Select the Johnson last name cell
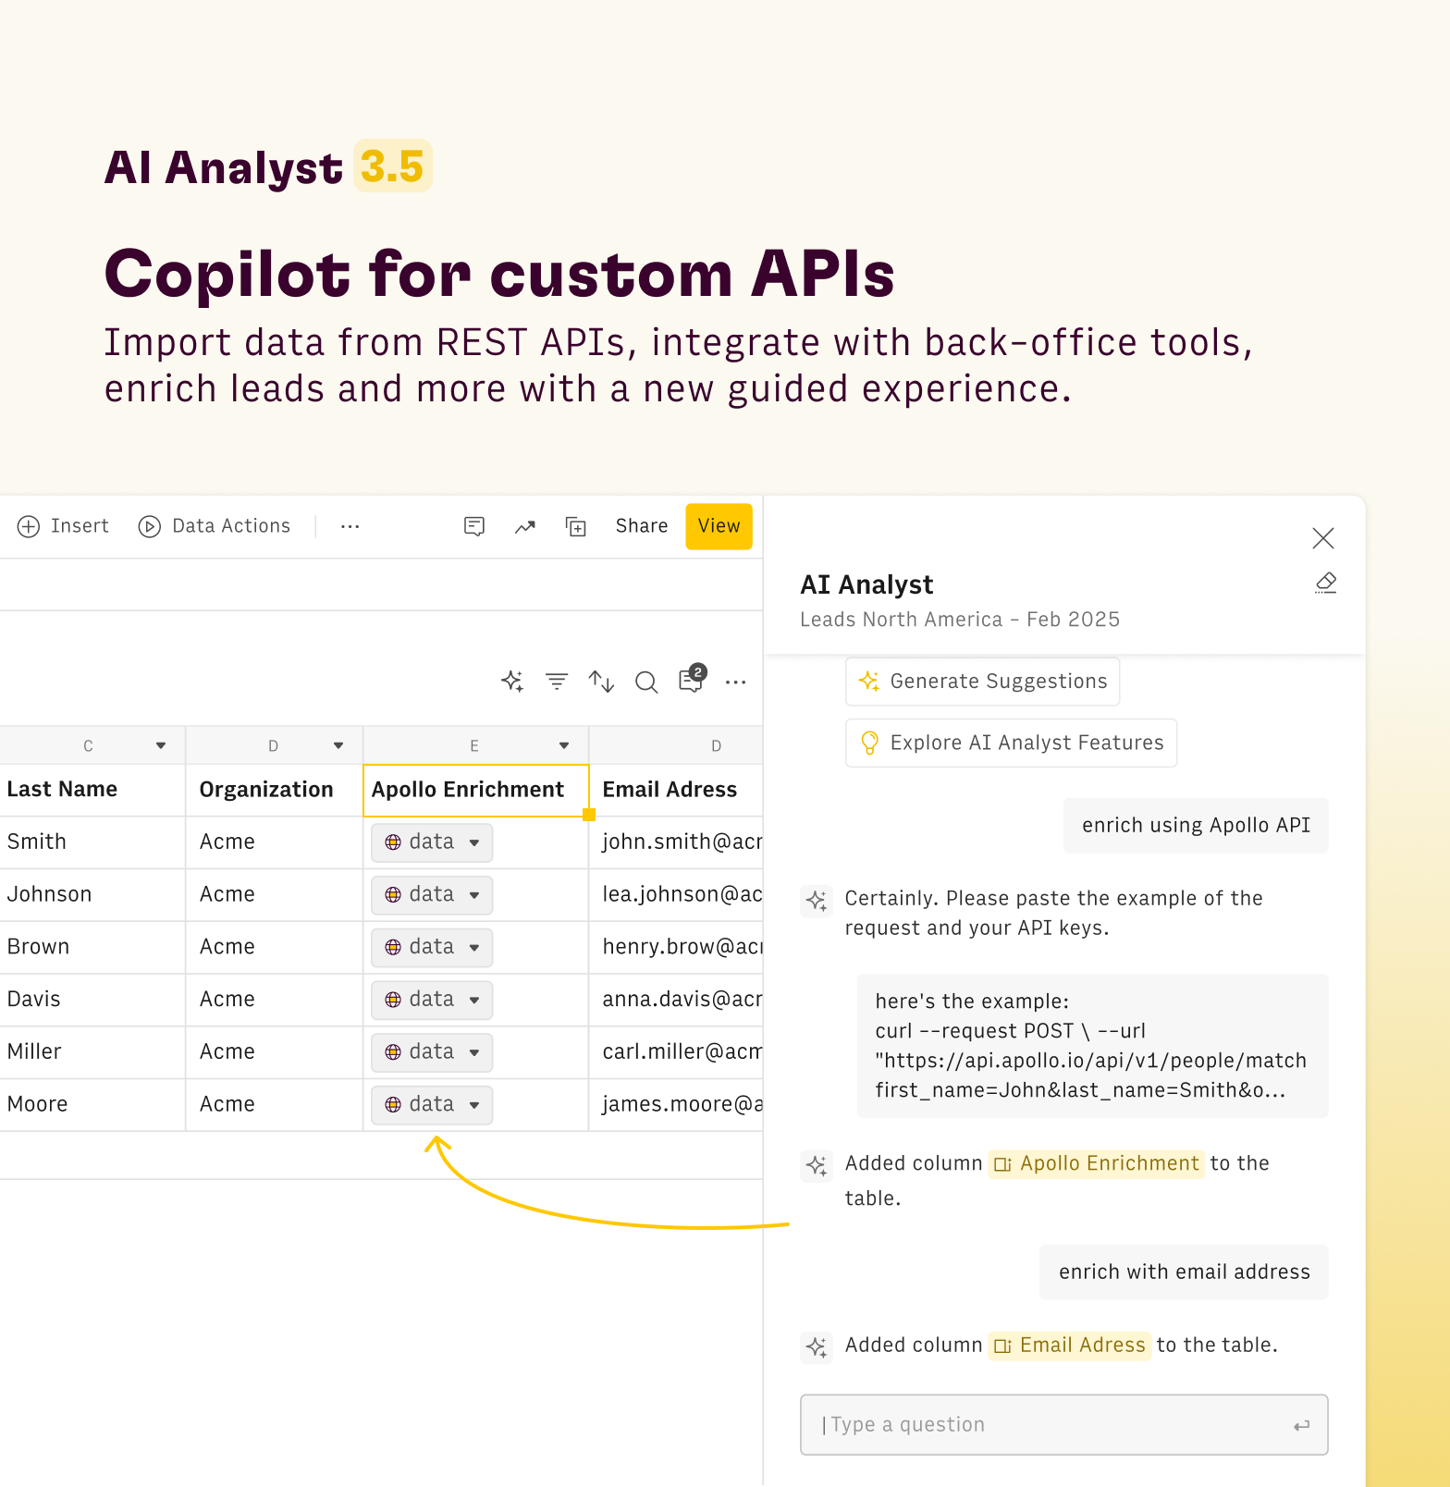 coord(92,895)
